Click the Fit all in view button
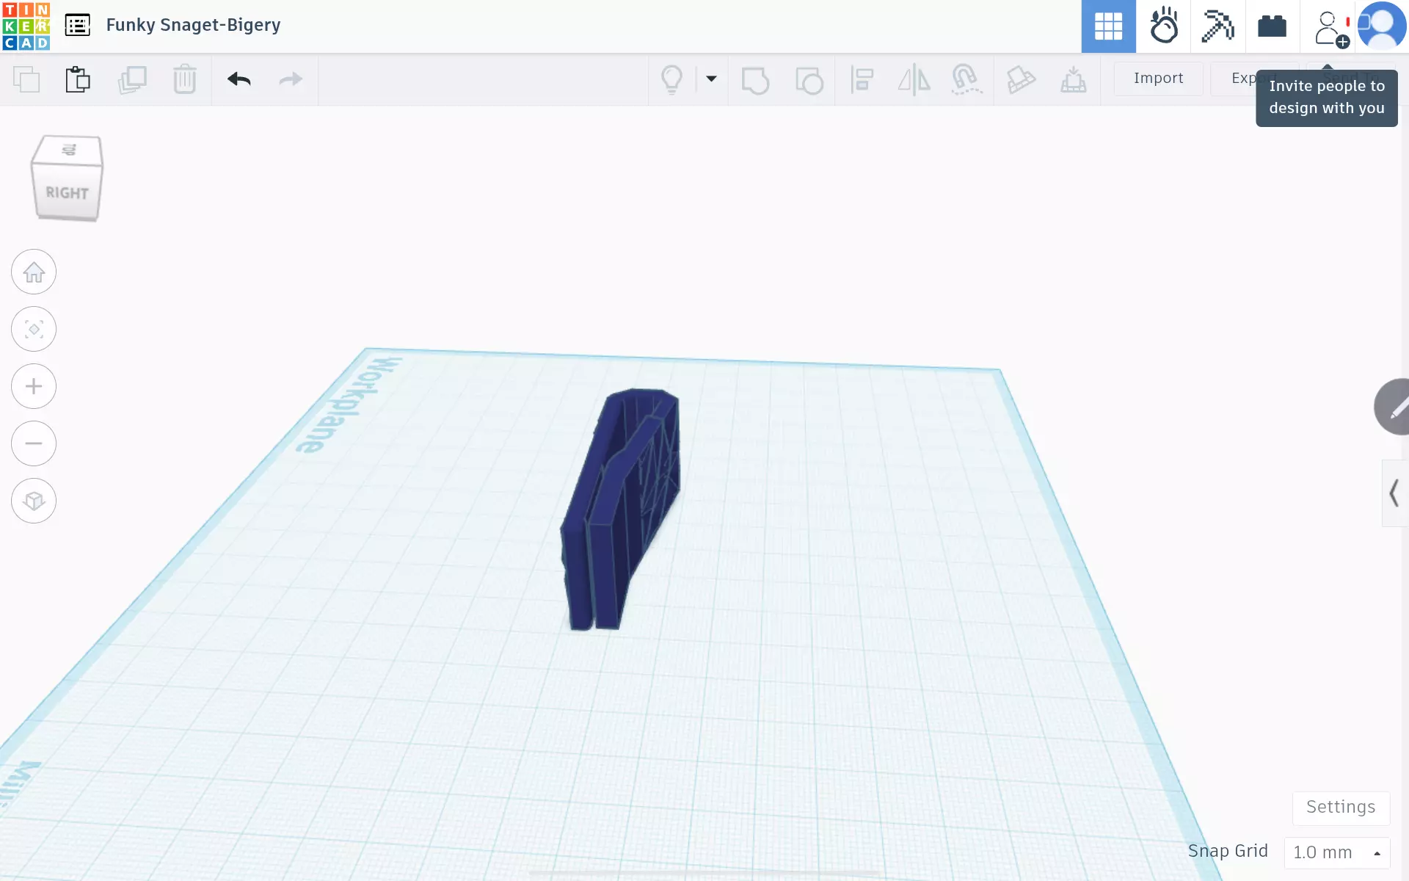 (x=34, y=329)
